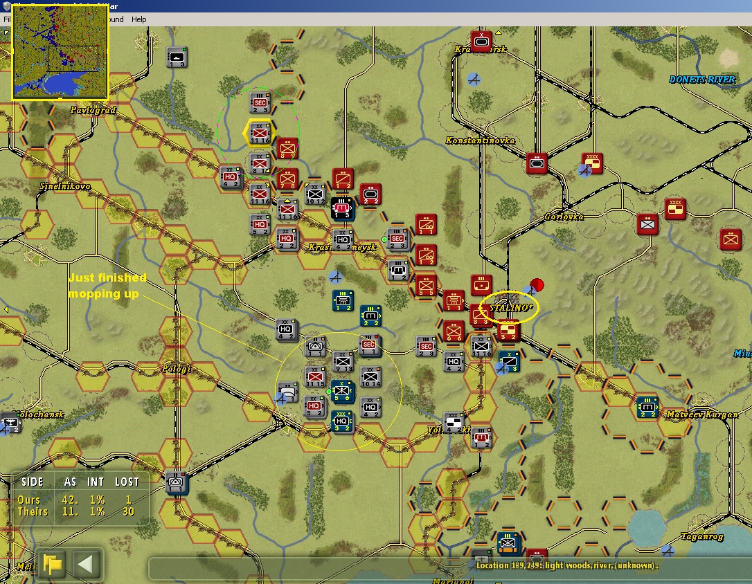Viewport: 752px width, 584px height.
Task: Select the black-bordered armored unit 1-3
Action: [x=343, y=209]
